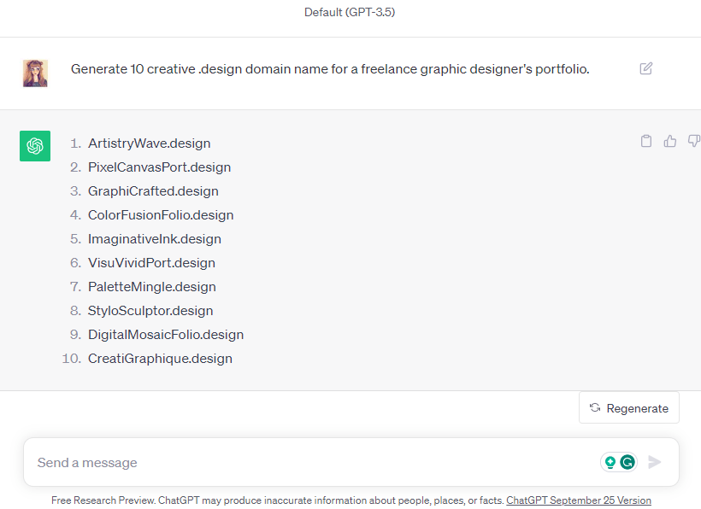The image size is (701, 509).
Task: Click the ColorFusionFolio.design suggestion
Action: (x=161, y=215)
